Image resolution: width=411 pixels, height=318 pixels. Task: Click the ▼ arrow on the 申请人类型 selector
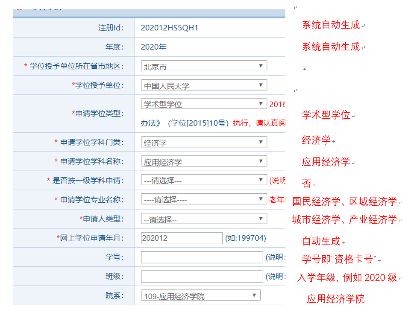click(261, 219)
